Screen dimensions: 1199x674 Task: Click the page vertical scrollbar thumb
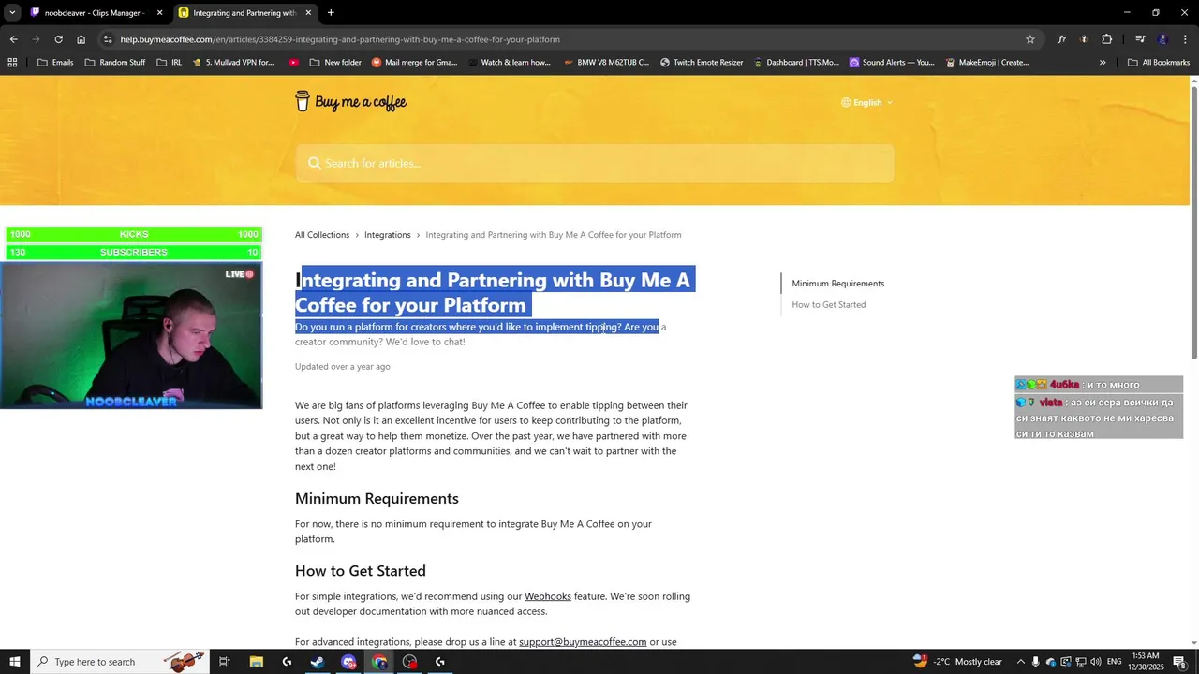click(x=1194, y=221)
